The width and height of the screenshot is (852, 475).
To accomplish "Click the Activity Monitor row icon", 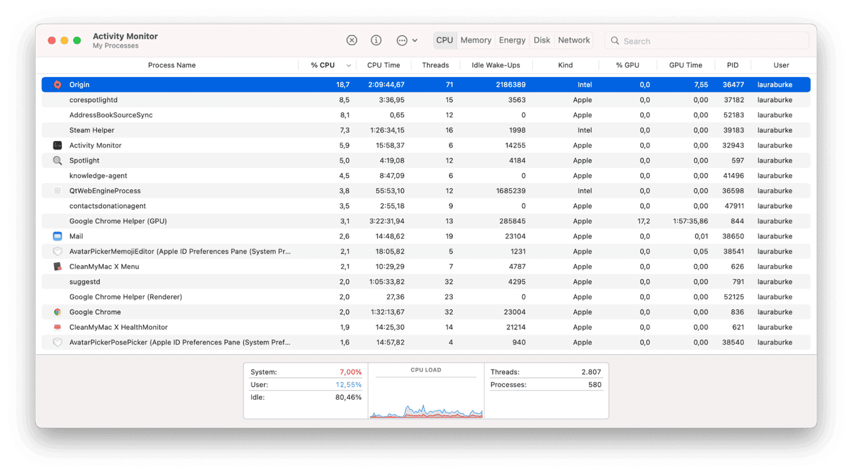I will click(x=57, y=146).
